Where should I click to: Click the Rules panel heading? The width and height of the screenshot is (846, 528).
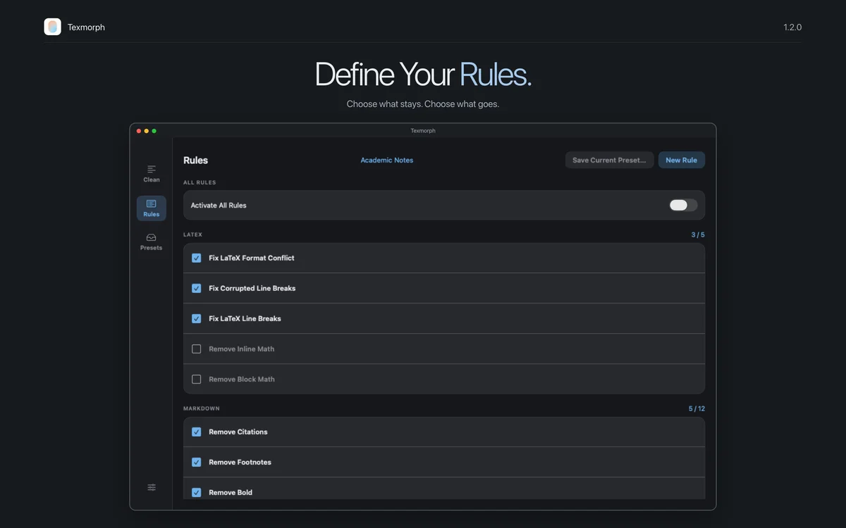(x=196, y=160)
